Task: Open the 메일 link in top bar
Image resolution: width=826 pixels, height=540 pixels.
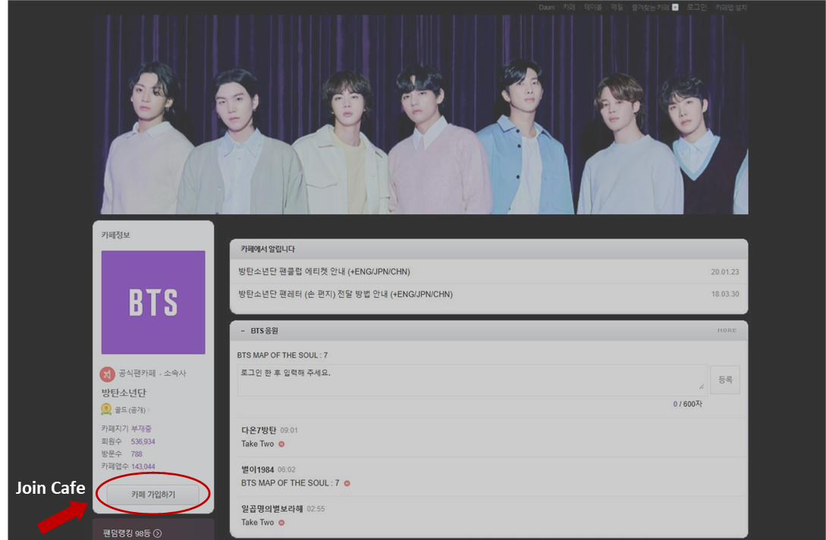Action: click(x=617, y=8)
